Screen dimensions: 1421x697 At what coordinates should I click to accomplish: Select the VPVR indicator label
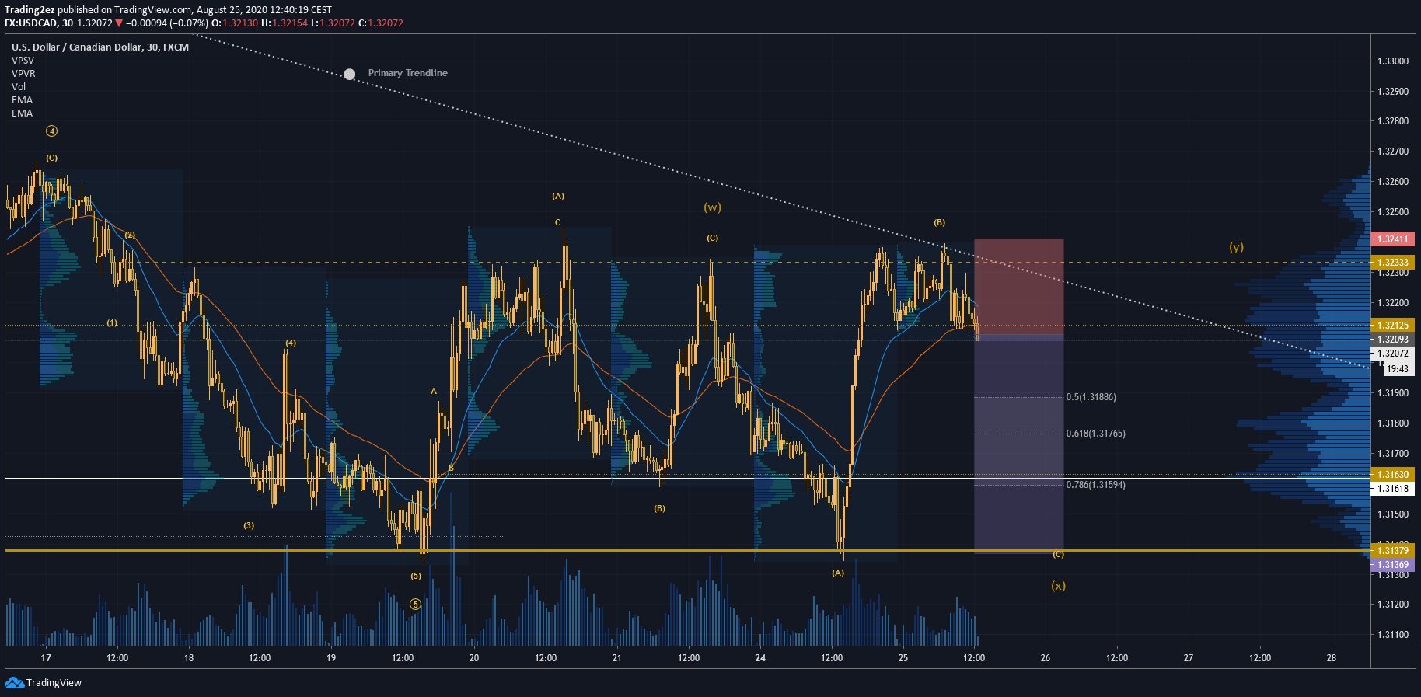[x=23, y=74]
